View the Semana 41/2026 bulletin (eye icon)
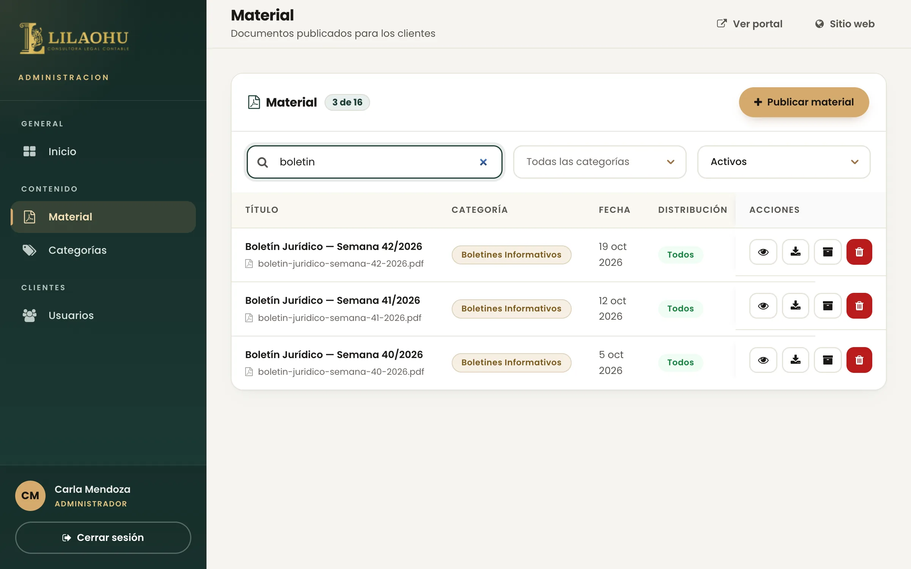The image size is (911, 569). coord(763,306)
